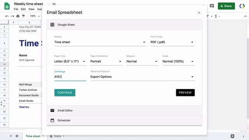Collapse side panel with the arrow icon
249x140 pixels.
(244, 136)
